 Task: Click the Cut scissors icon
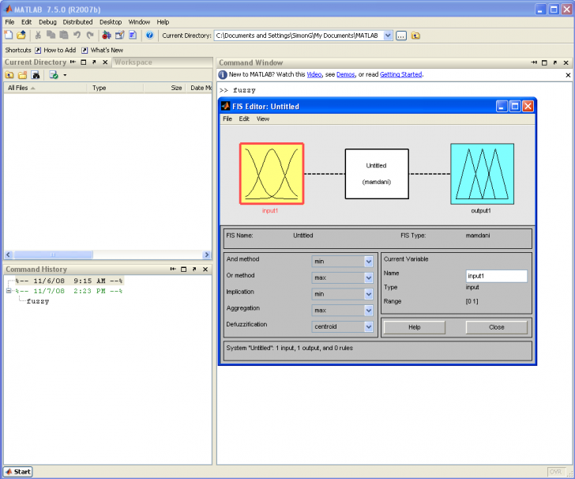point(38,36)
